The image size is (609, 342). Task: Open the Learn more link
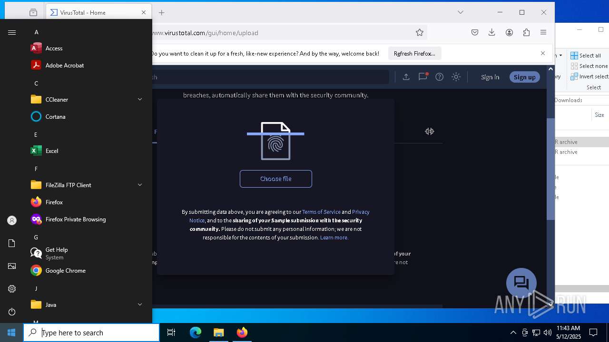334,237
